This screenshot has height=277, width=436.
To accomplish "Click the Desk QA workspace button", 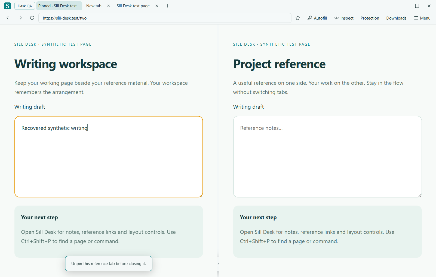I will pyautogui.click(x=25, y=6).
